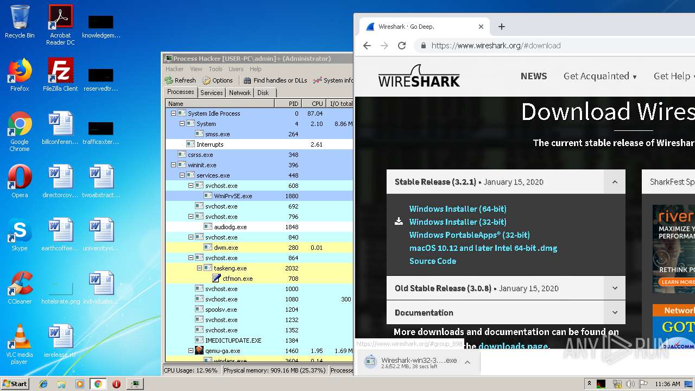The width and height of the screenshot is (695, 391).
Task: Click the Wireshark logo
Action: [x=419, y=76]
